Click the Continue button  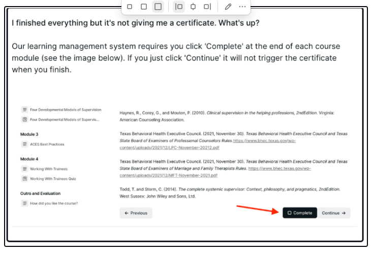coord(333,213)
